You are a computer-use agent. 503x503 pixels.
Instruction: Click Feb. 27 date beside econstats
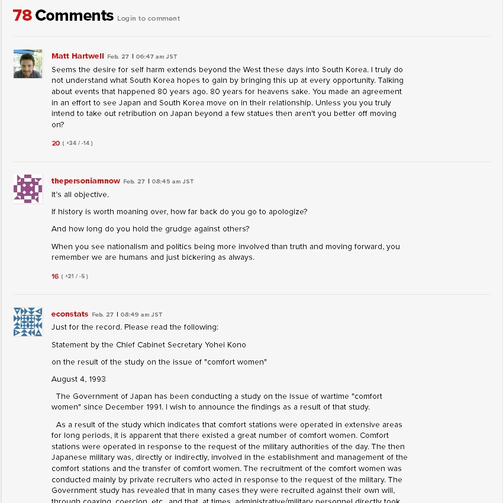click(x=102, y=315)
